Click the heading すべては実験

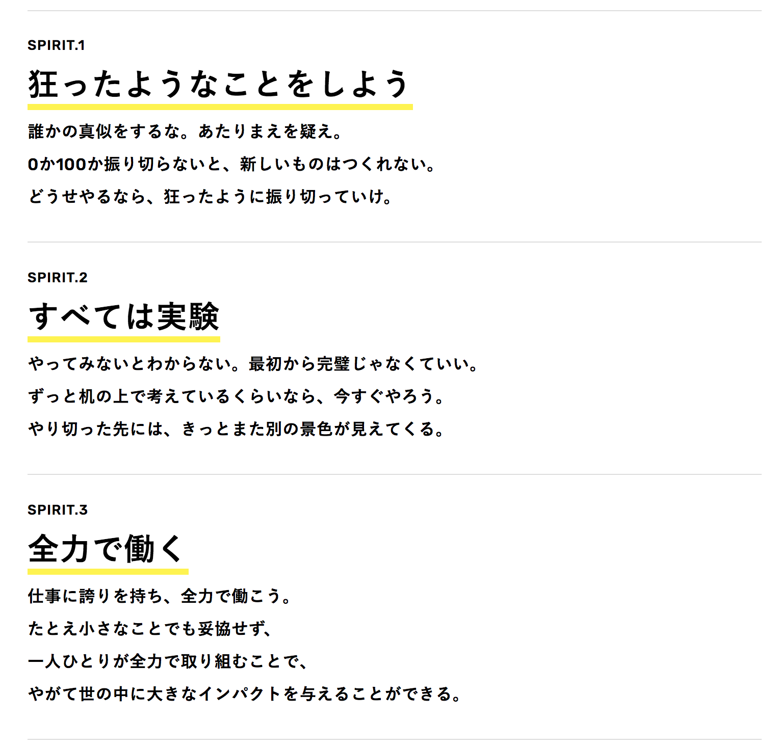(x=124, y=316)
